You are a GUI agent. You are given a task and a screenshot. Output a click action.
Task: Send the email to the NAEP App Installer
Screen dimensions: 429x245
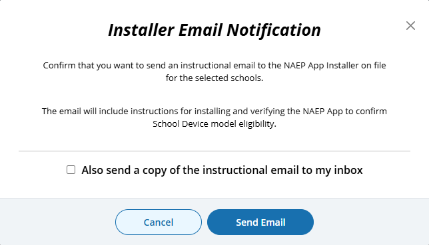[260, 222]
